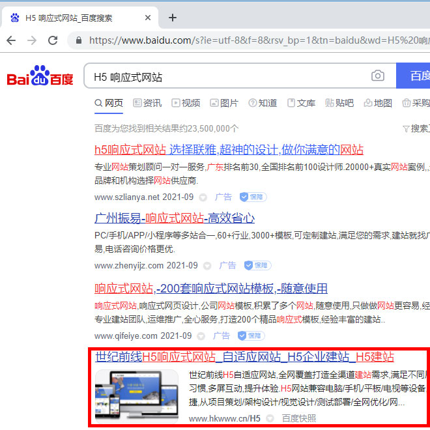Open the 搜索工具 filter
Screen dimensions: 430x430
[416, 128]
